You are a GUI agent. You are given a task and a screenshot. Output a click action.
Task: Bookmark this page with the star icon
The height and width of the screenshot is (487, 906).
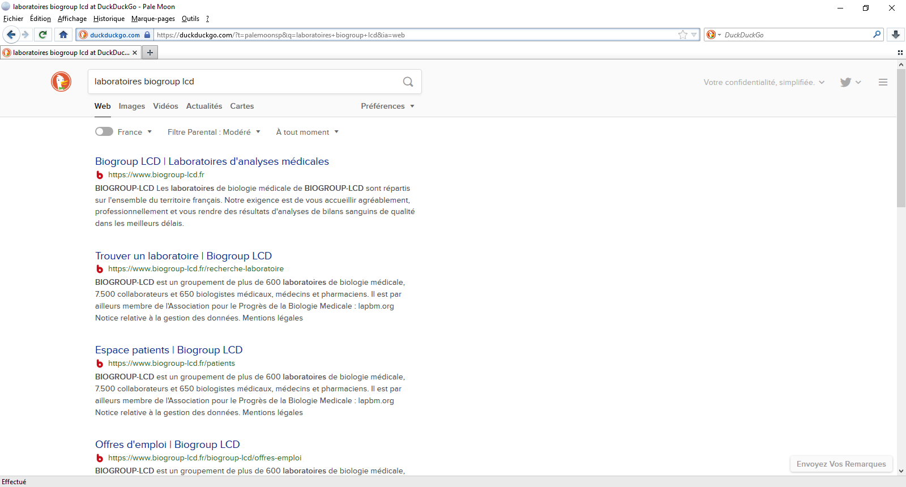683,35
